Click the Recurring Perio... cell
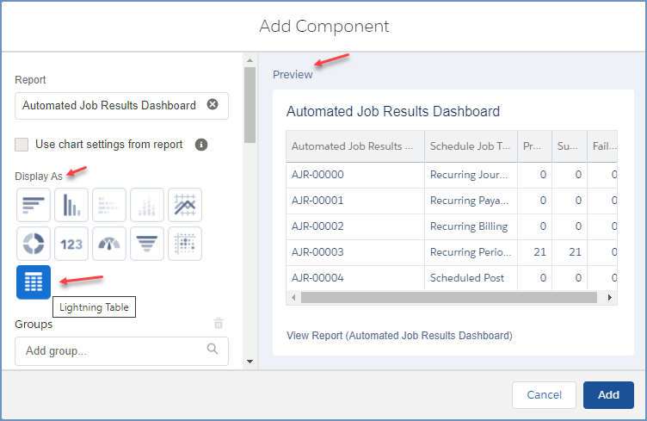This screenshot has width=647, height=421. tap(471, 252)
